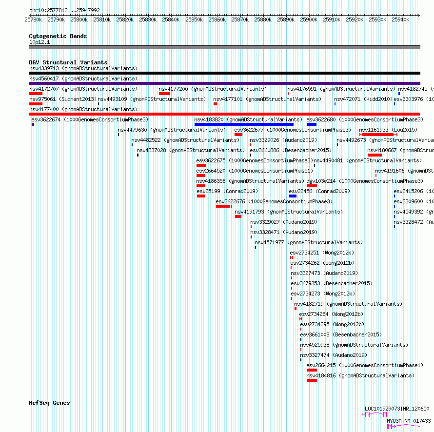
Task: Select dgv103e214 red variant bar
Action: click(x=312, y=186)
